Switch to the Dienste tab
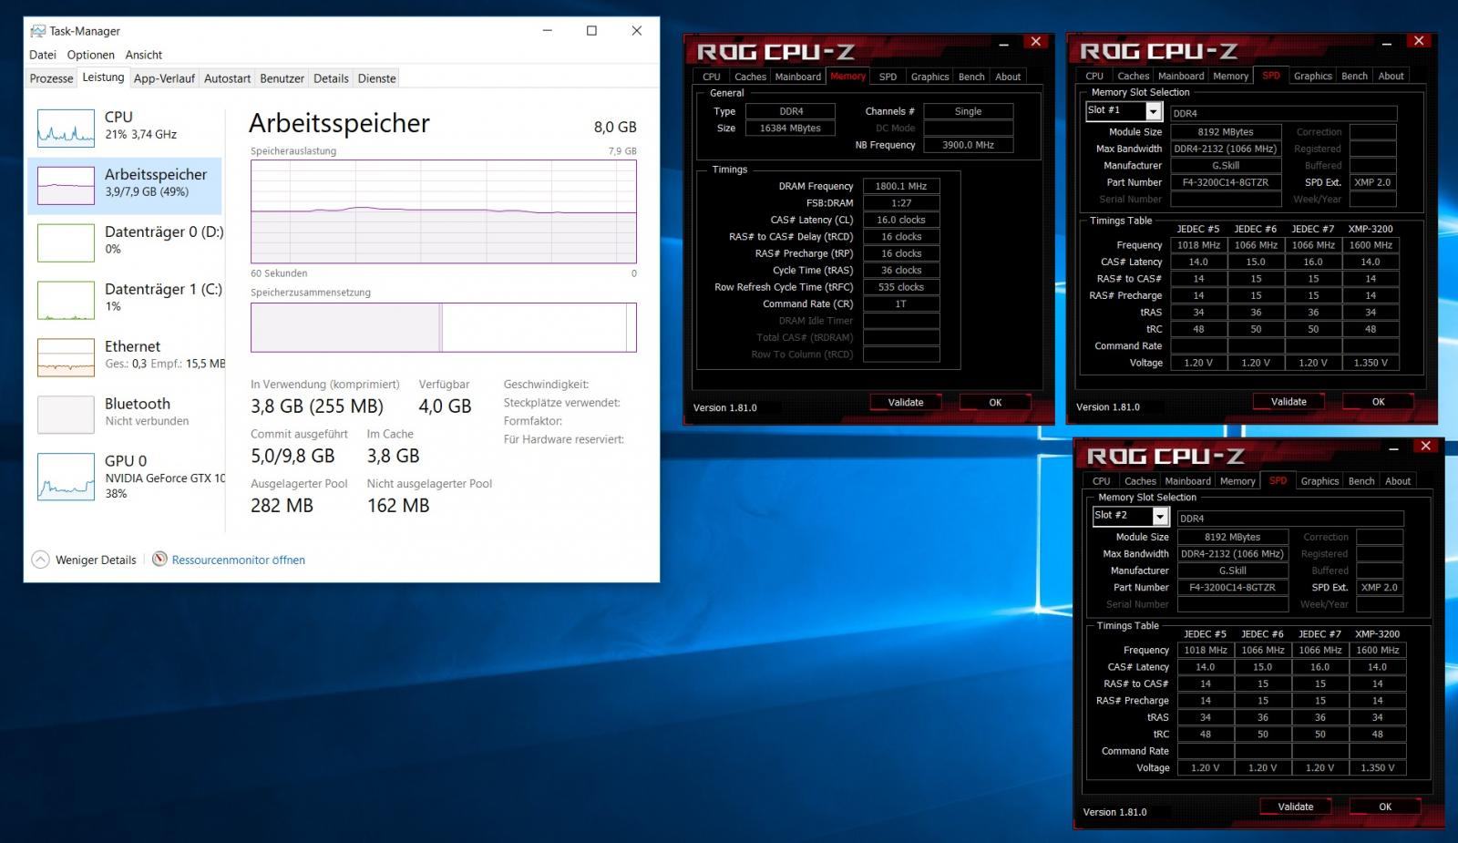Screen dimensions: 1458x843 coord(376,78)
